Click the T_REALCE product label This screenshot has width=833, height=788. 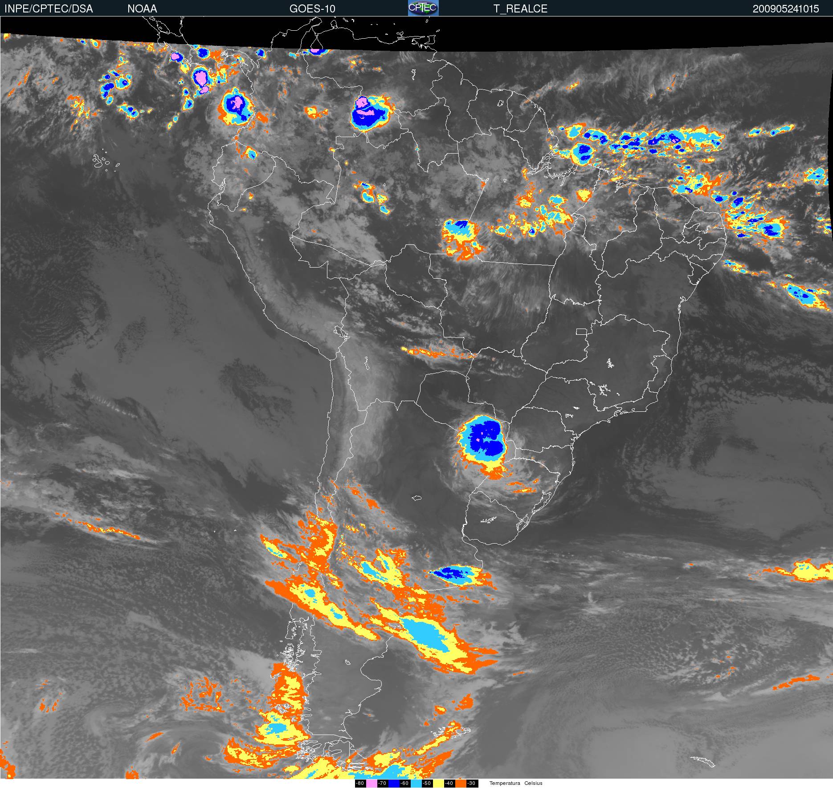click(520, 9)
